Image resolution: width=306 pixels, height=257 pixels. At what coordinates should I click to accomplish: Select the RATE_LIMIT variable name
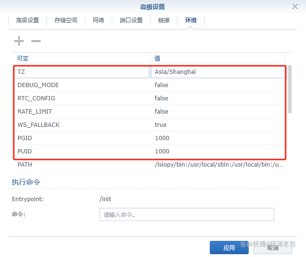(x=35, y=112)
